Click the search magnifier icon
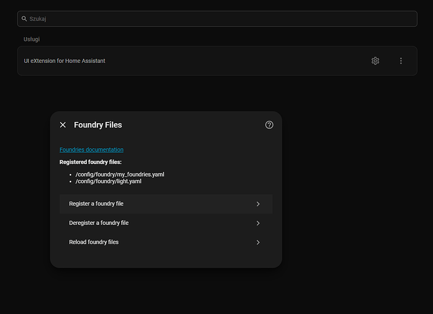This screenshot has width=433, height=314. click(25, 19)
